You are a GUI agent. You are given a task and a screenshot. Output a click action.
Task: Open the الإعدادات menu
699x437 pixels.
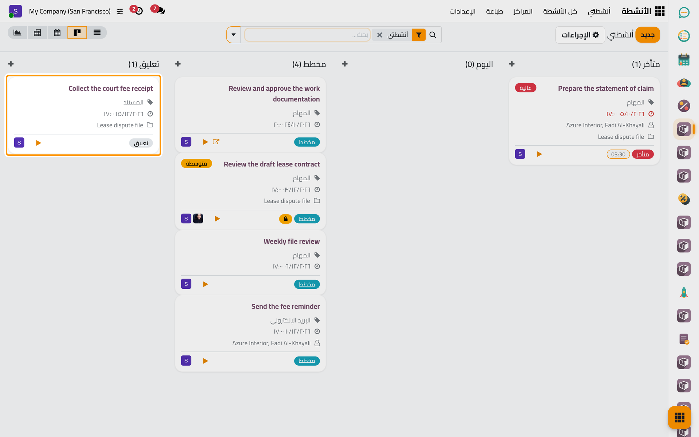tap(462, 11)
